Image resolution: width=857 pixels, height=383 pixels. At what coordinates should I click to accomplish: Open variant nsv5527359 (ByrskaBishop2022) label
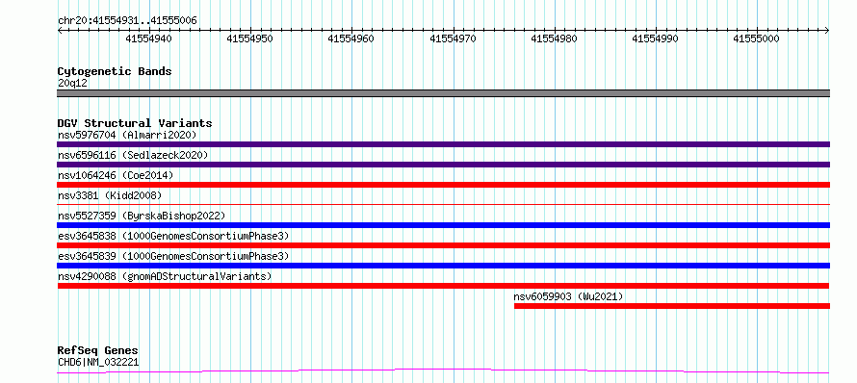(141, 216)
